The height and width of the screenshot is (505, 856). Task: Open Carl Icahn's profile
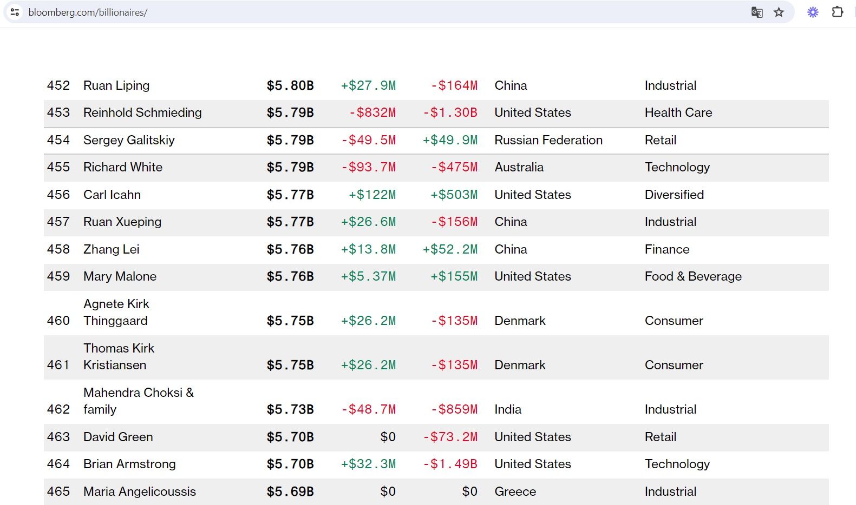pos(112,195)
